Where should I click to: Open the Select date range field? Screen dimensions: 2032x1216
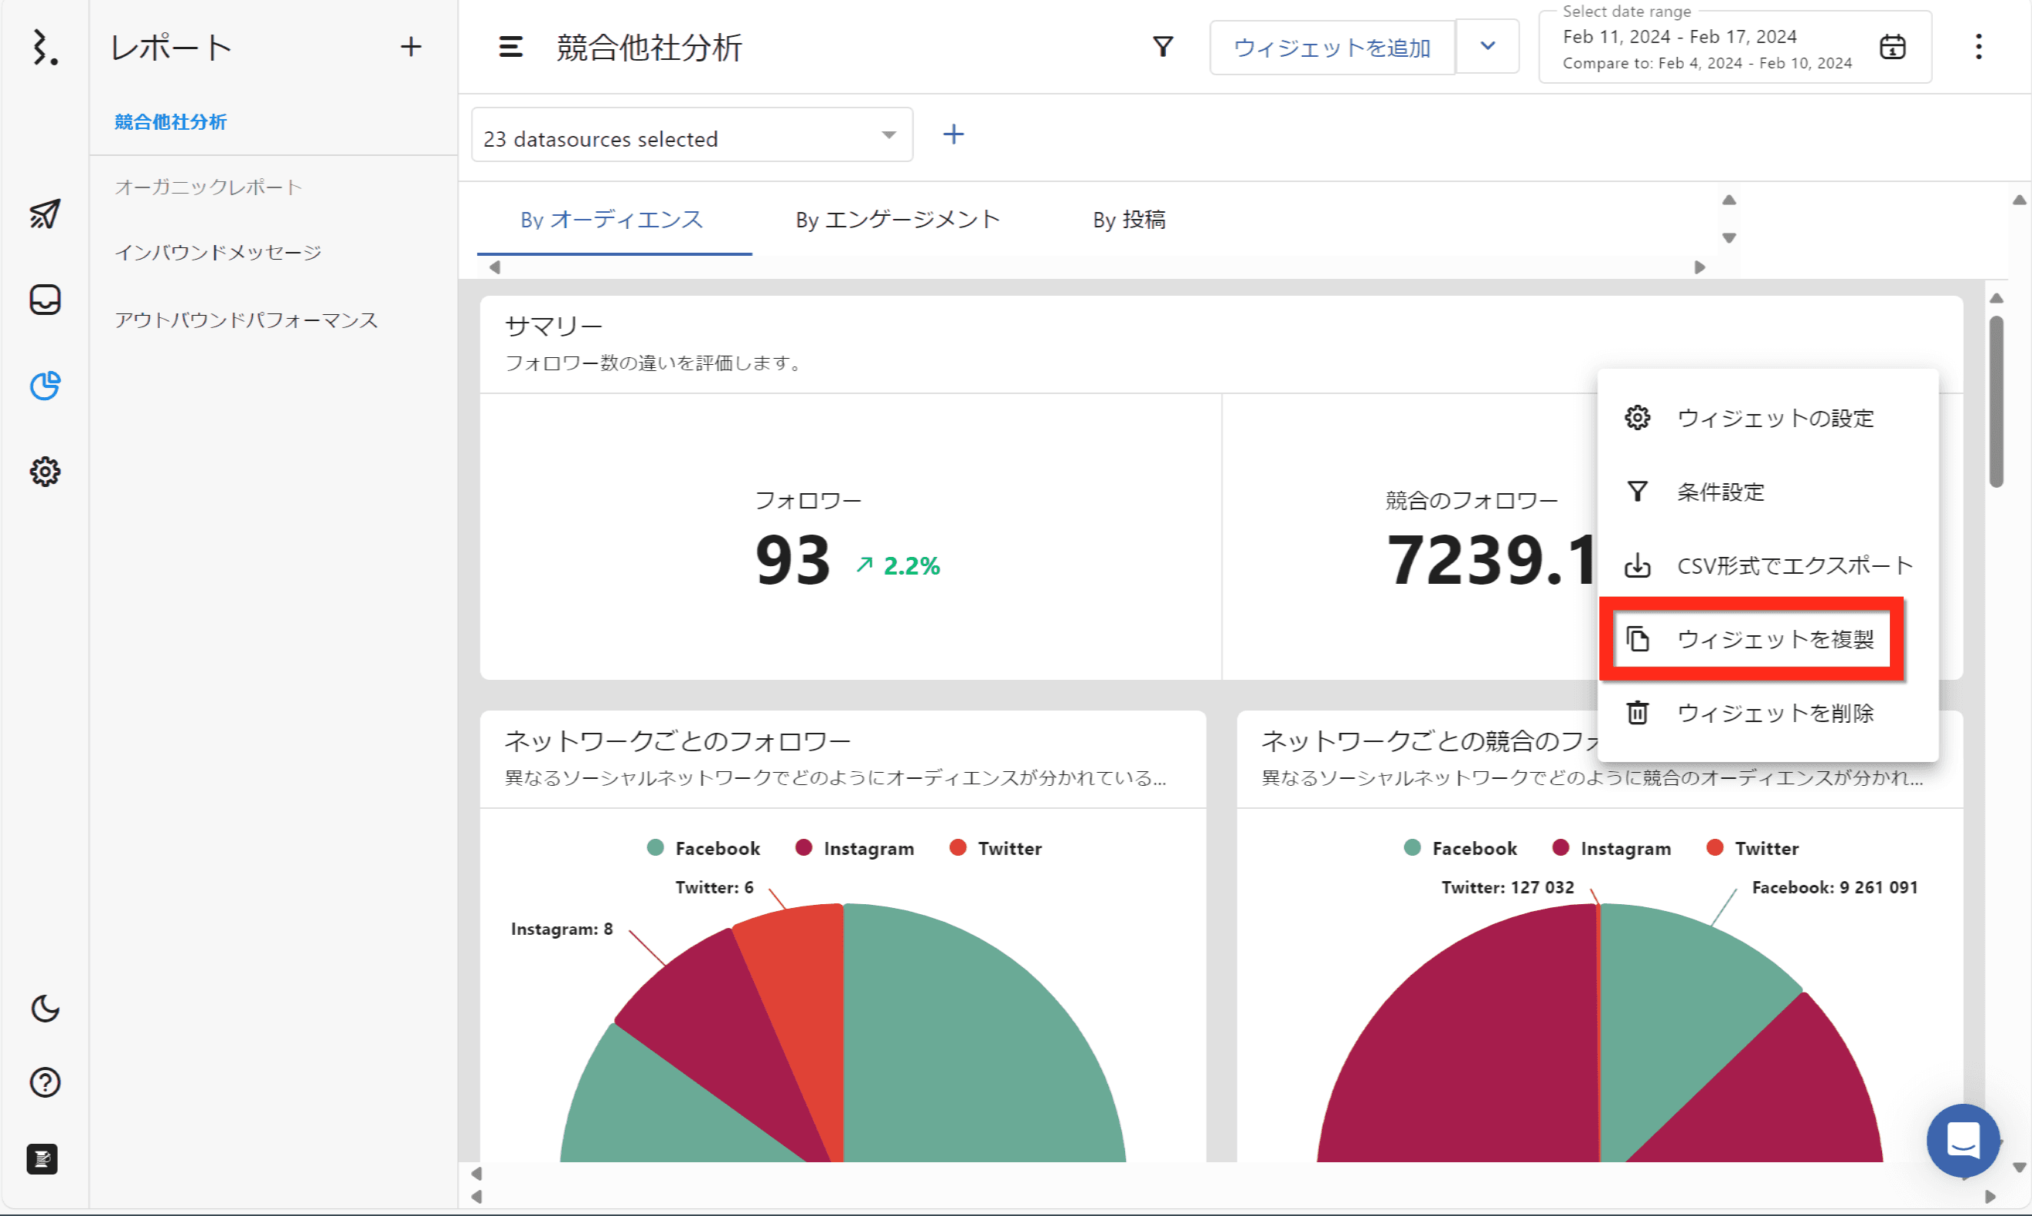1735,48
